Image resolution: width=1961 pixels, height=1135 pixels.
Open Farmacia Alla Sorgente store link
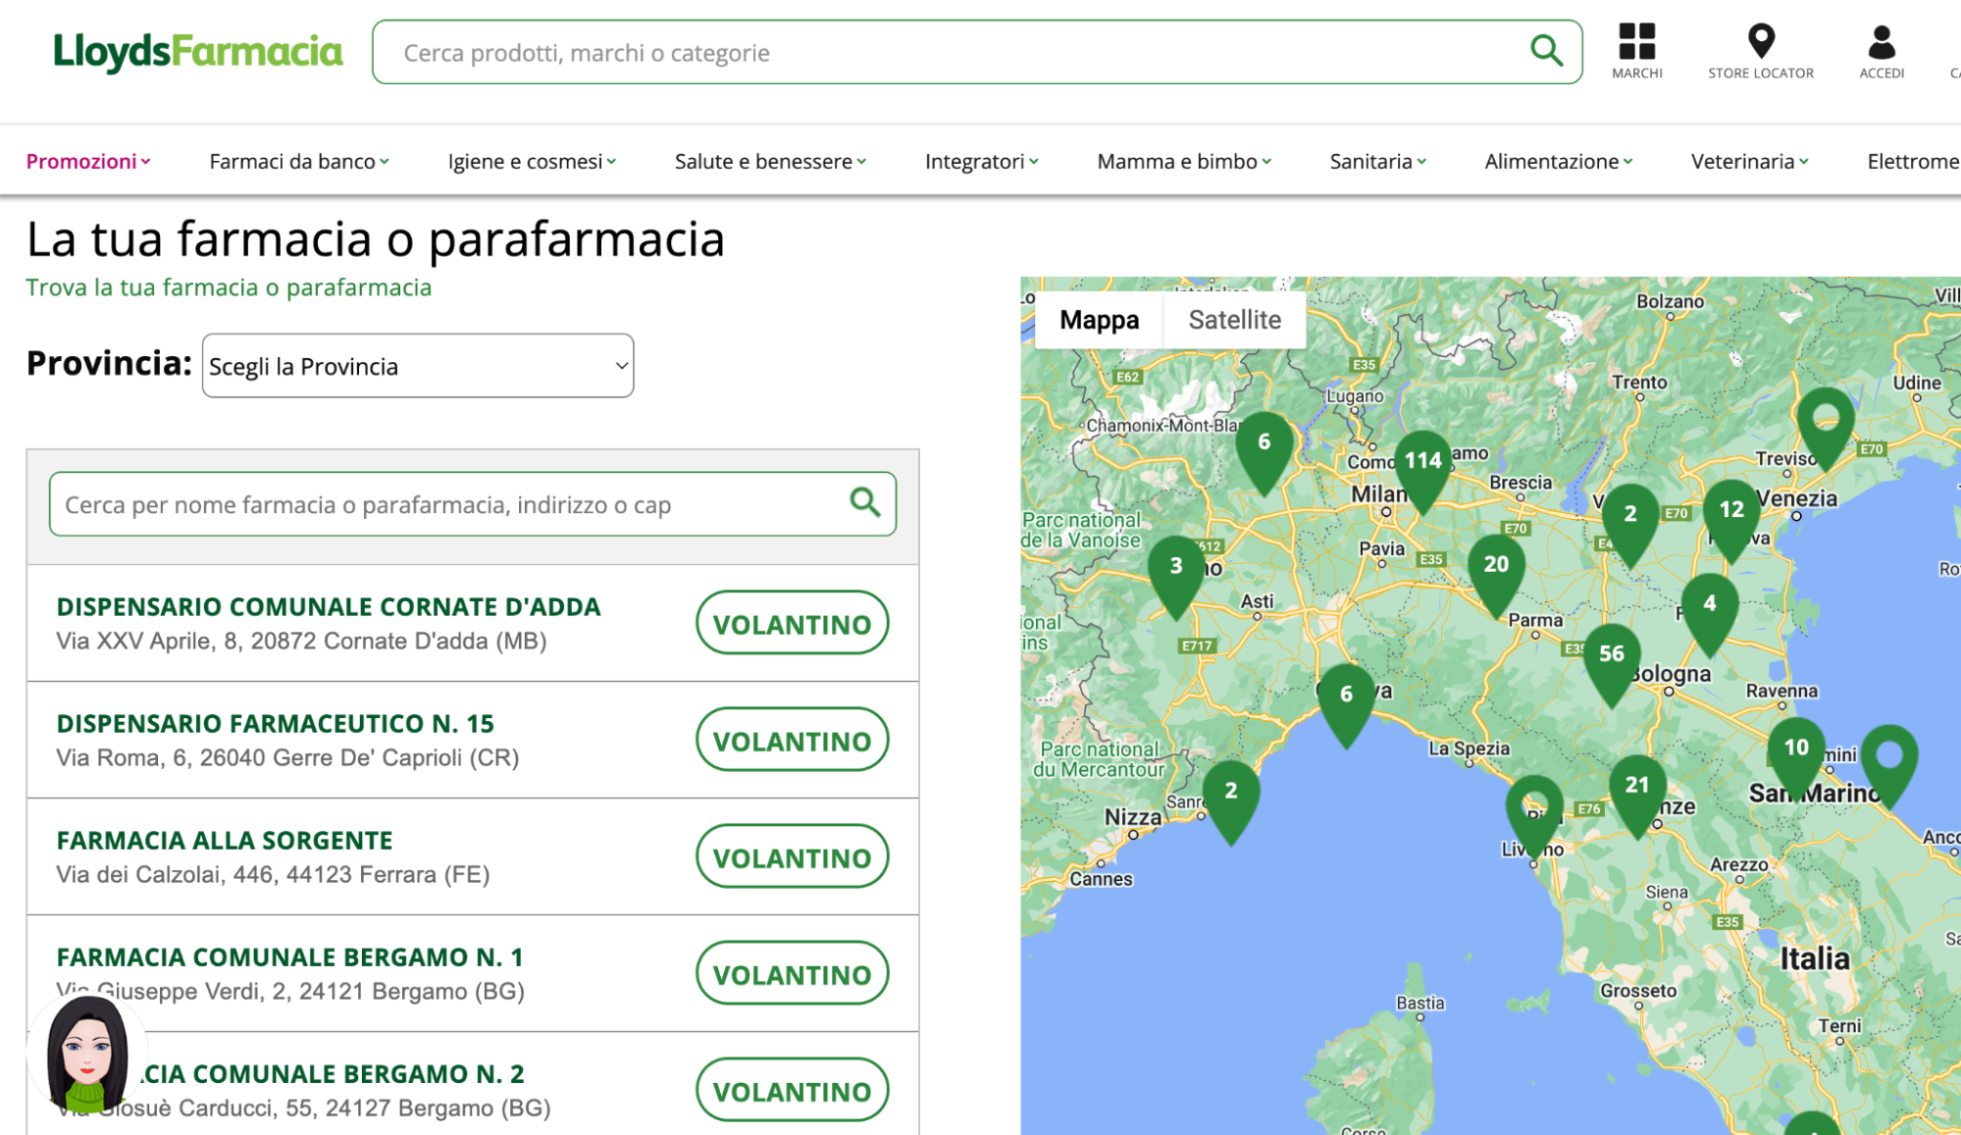pos(225,840)
